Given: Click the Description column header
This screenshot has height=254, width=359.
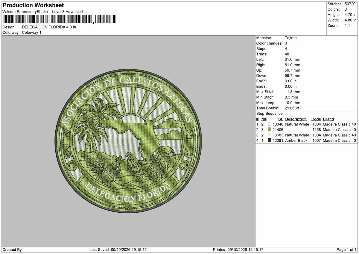Looking at the screenshot, I should tap(296, 119).
